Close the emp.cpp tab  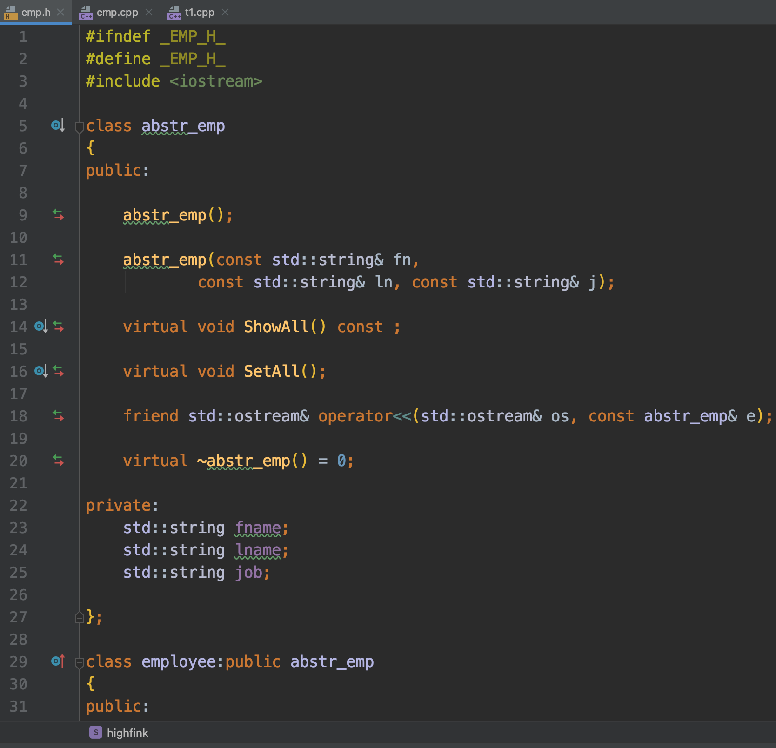[x=149, y=12]
